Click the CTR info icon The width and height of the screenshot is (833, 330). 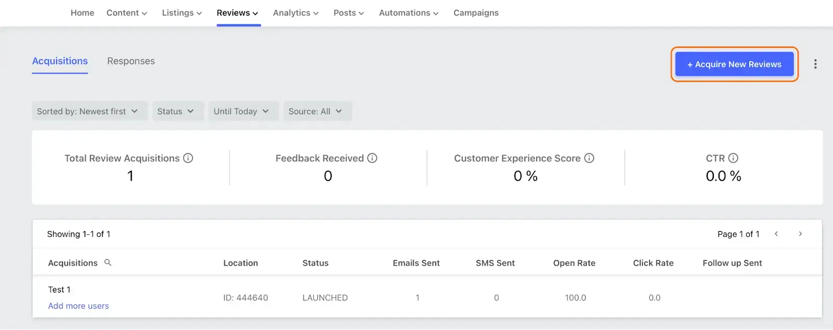tap(733, 158)
